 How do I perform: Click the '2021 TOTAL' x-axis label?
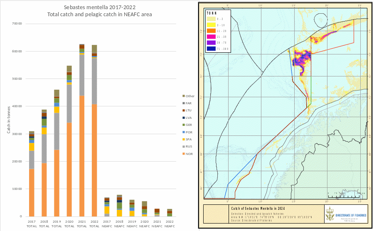82,224
